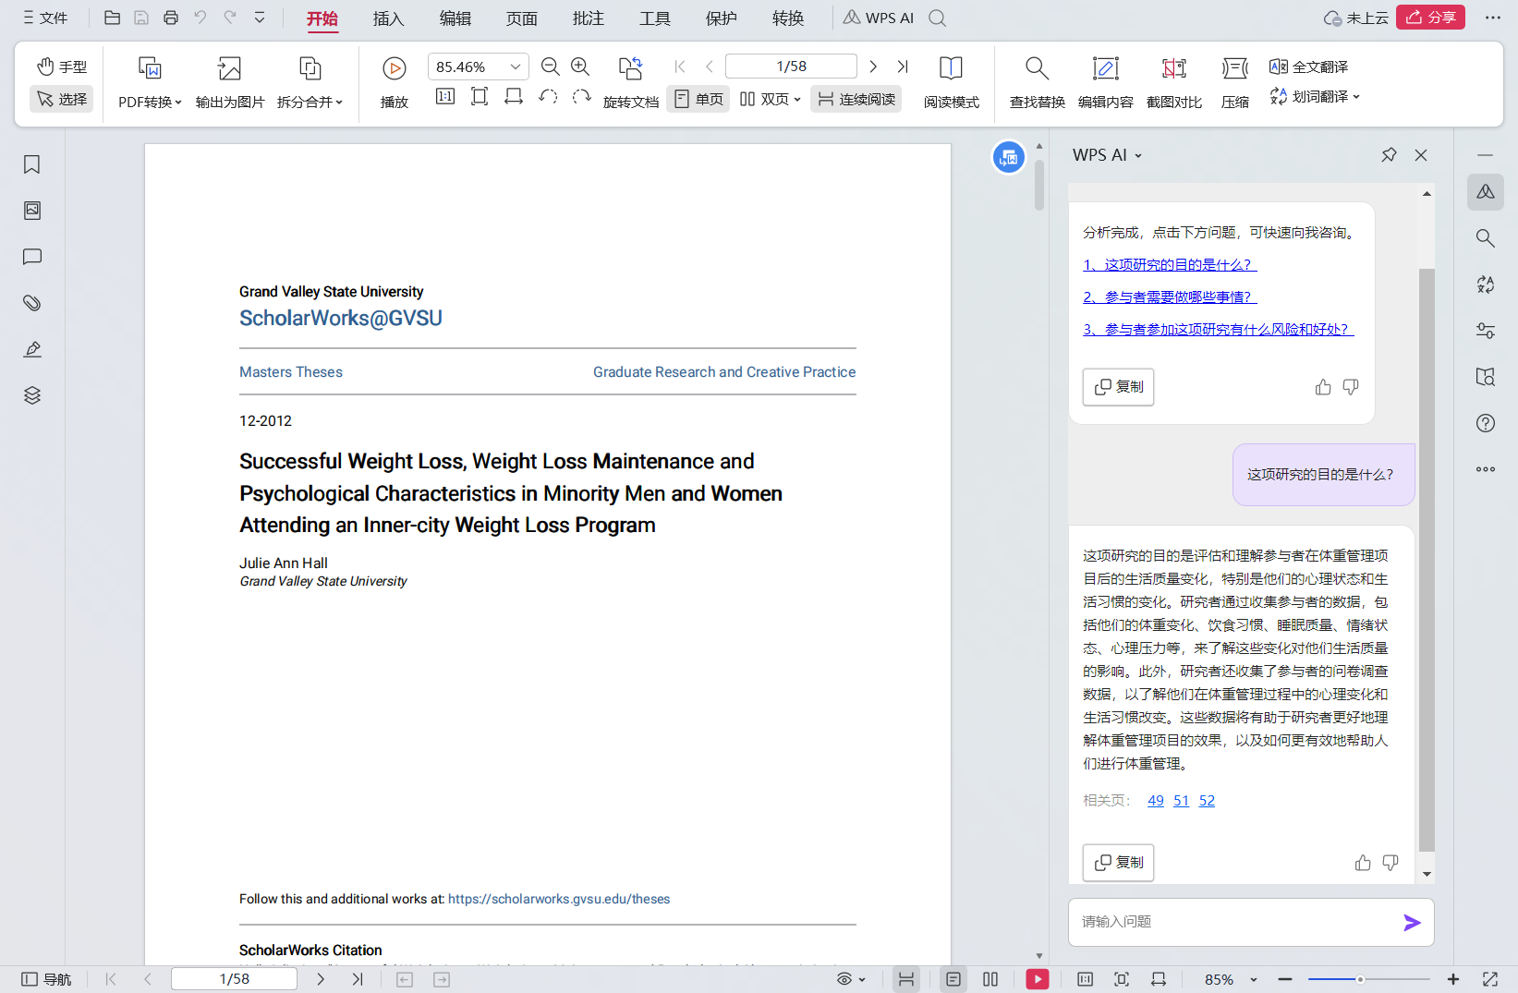The image size is (1518, 993).
Task: Open the thumbnail panel in left sidebar
Action: (32, 211)
